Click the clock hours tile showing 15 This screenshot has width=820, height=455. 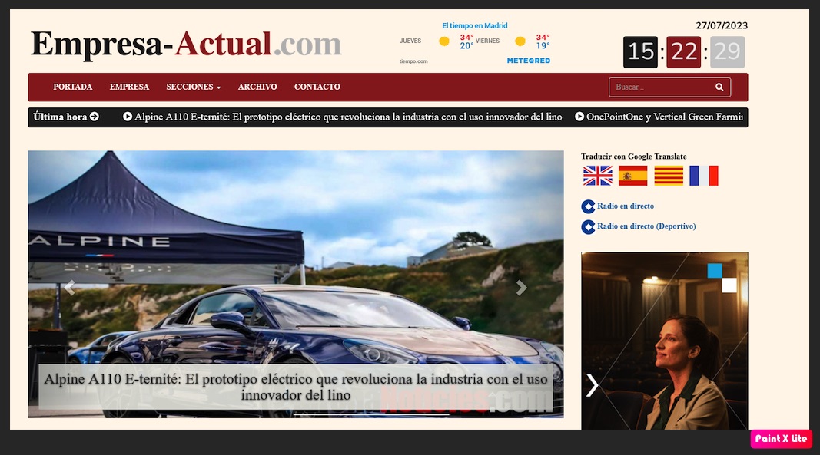point(641,51)
